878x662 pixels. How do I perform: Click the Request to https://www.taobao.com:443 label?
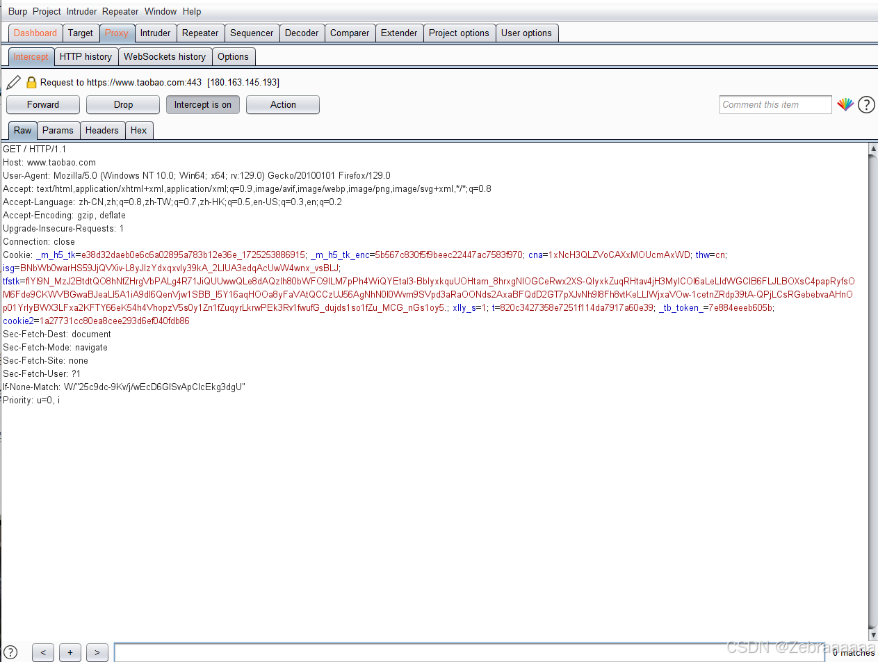point(160,83)
